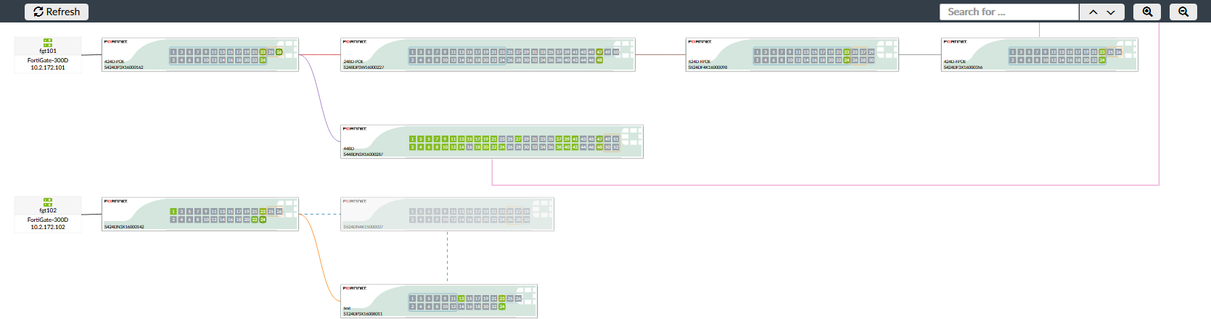Click green port 1 on switch S424DN3X16000142

(173, 212)
